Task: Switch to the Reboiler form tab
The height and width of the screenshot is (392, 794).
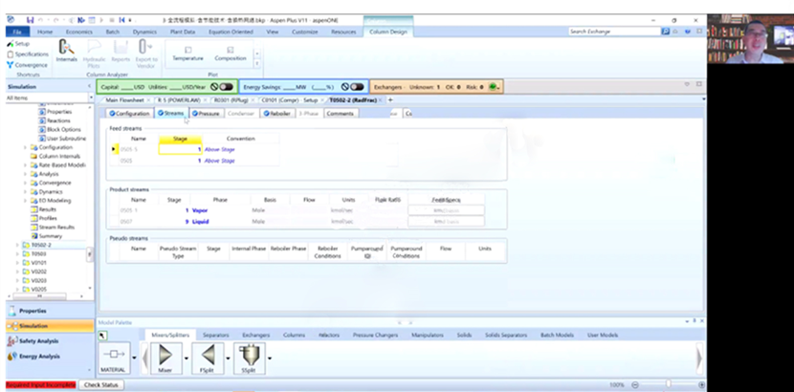Action: point(276,114)
